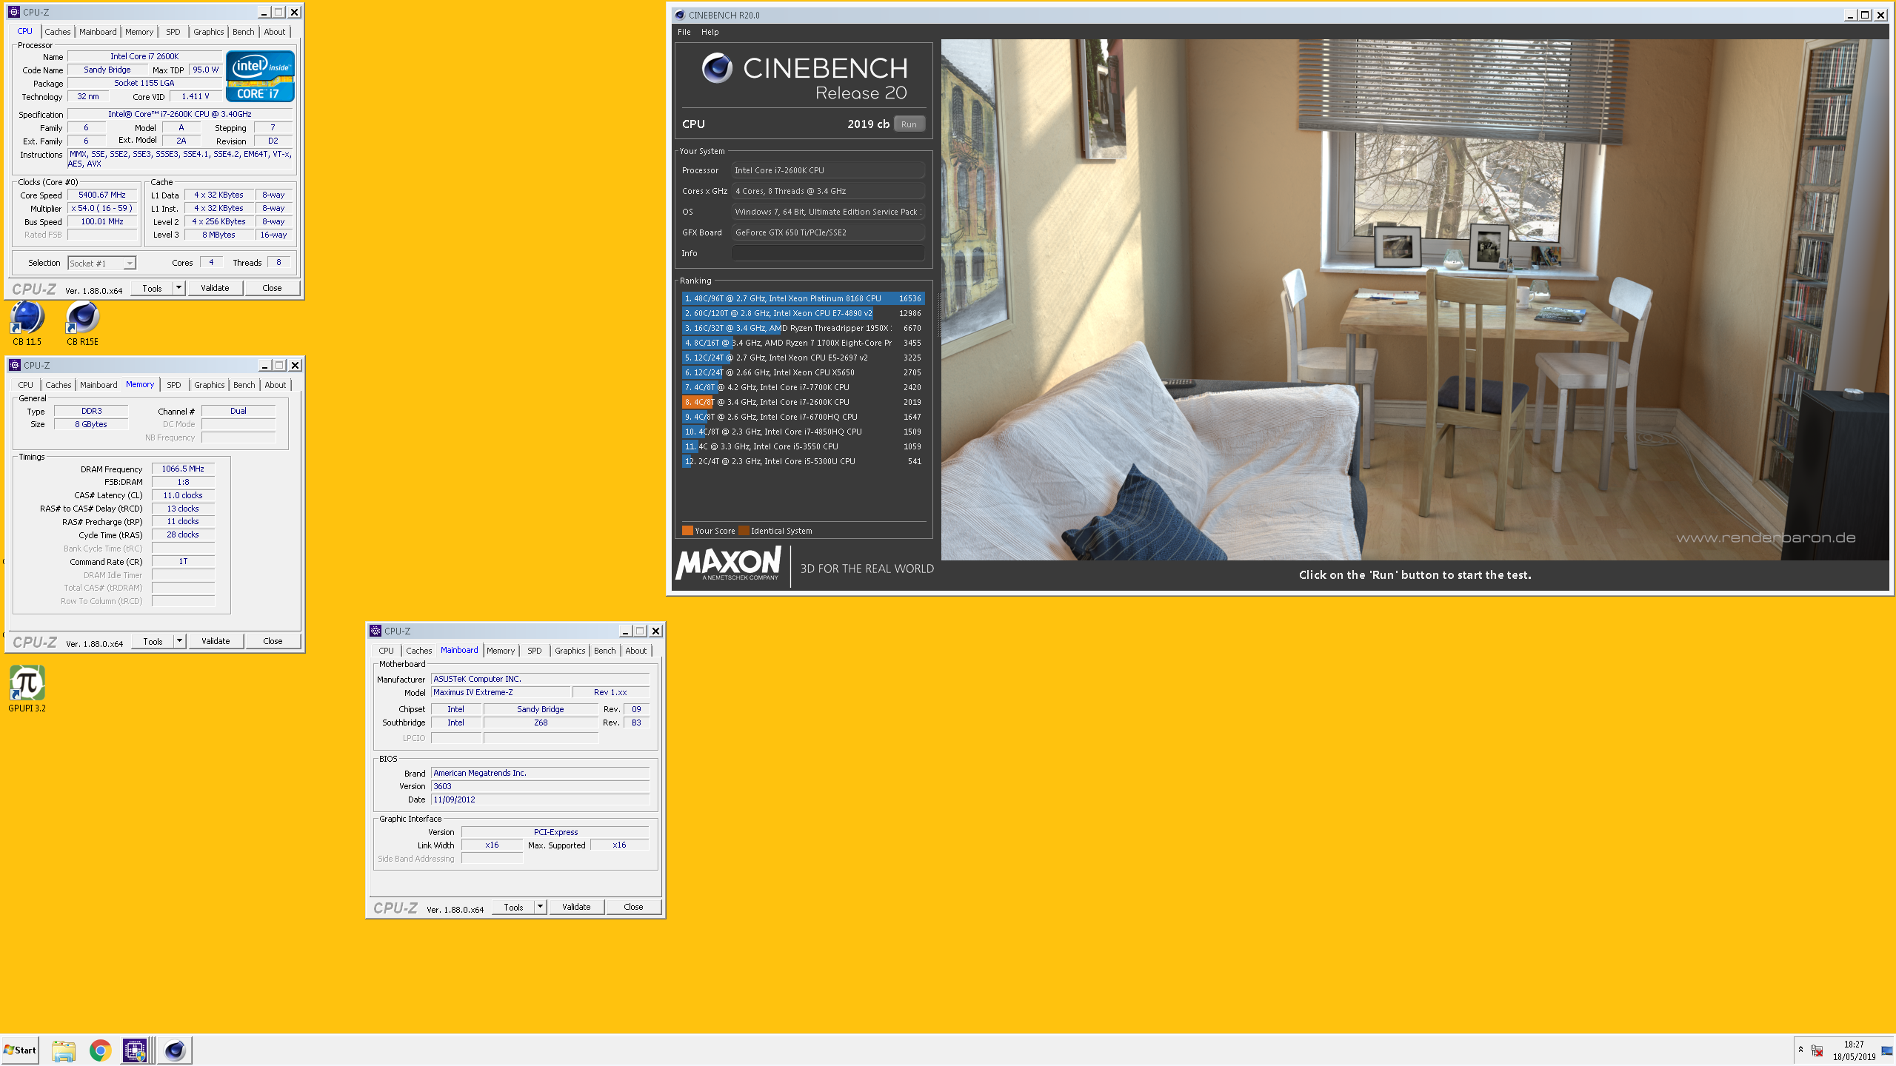
Task: Click Close button in CPU-Z CPU window
Action: tap(272, 288)
